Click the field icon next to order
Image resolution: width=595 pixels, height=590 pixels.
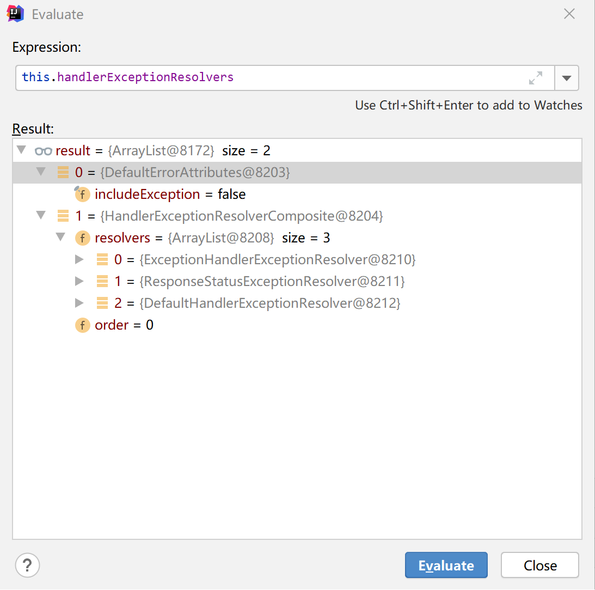pyautogui.click(x=82, y=325)
